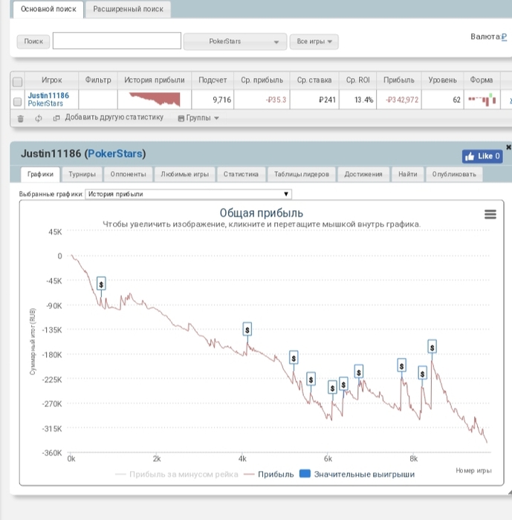This screenshot has height=520, width=512.
Task: Click the ruble currency symbol link
Action: (x=504, y=37)
